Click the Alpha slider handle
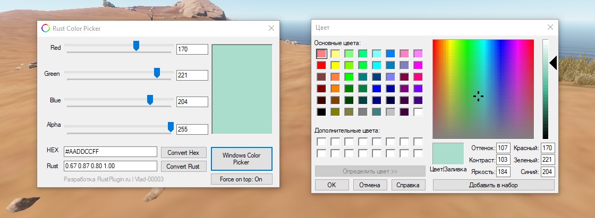 171,126
